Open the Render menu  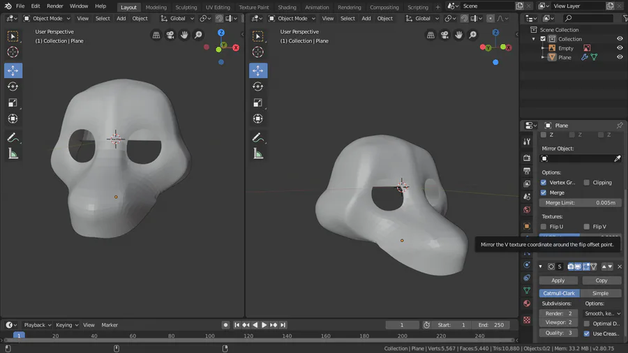54,6
